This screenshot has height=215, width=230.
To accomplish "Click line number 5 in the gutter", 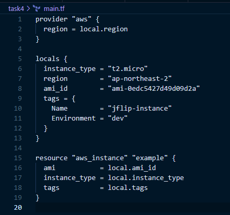I will click(20, 59).
